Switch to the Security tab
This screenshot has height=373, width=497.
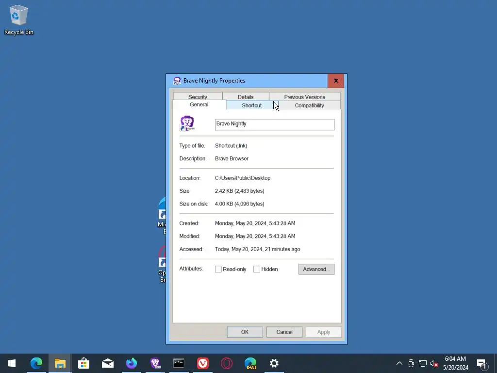(x=198, y=97)
